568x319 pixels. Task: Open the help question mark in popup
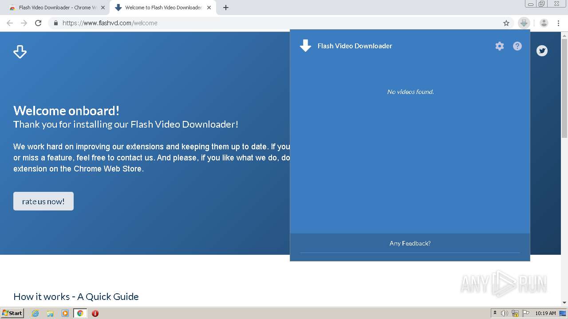click(517, 46)
